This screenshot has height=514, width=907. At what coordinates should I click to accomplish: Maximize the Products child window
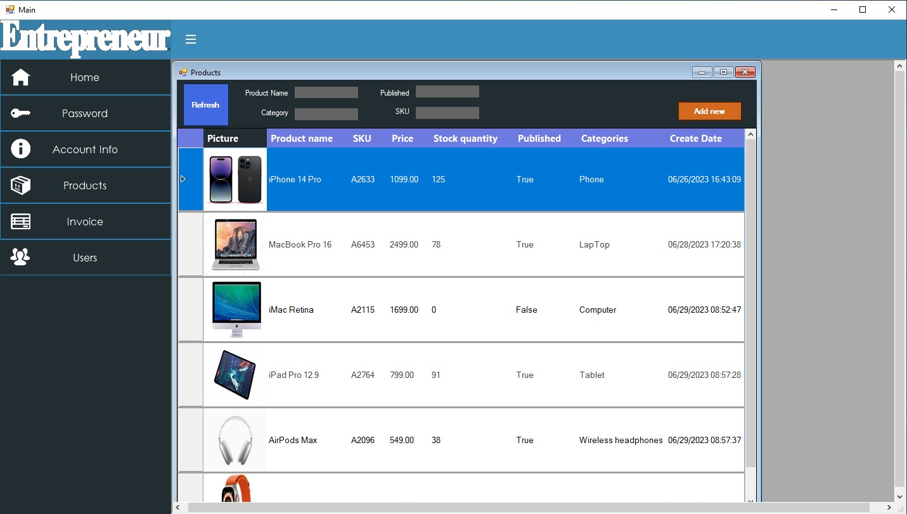tap(723, 72)
